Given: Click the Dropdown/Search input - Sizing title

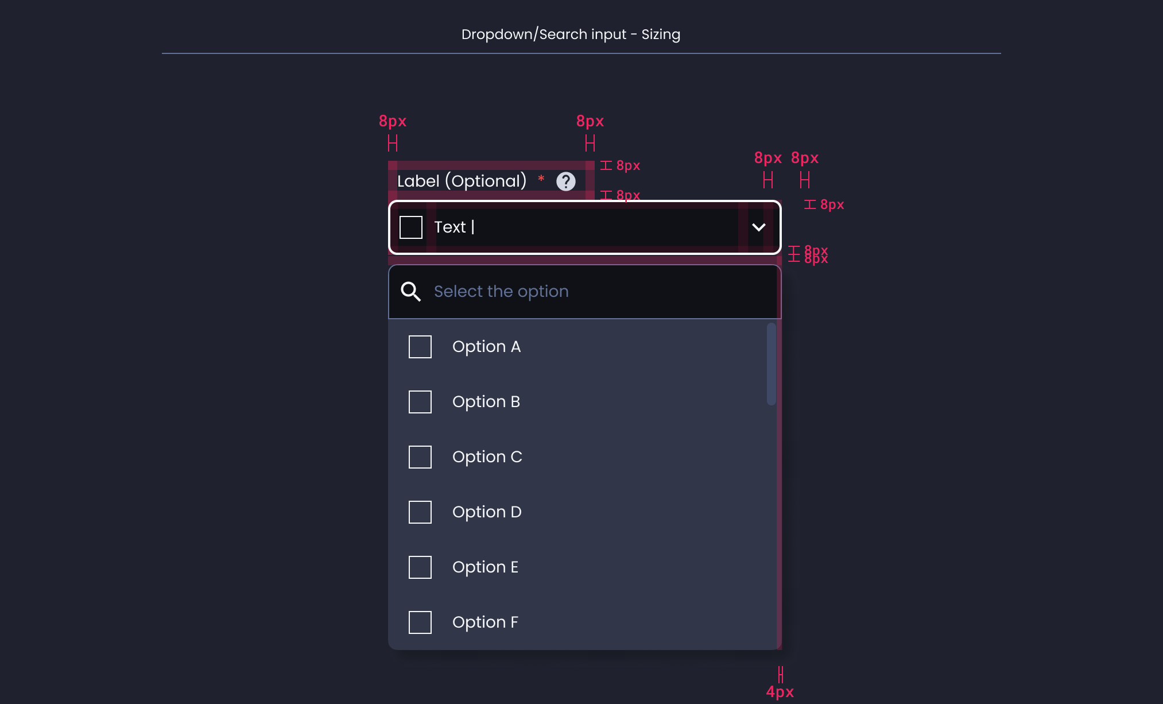Looking at the screenshot, I should coord(571,34).
